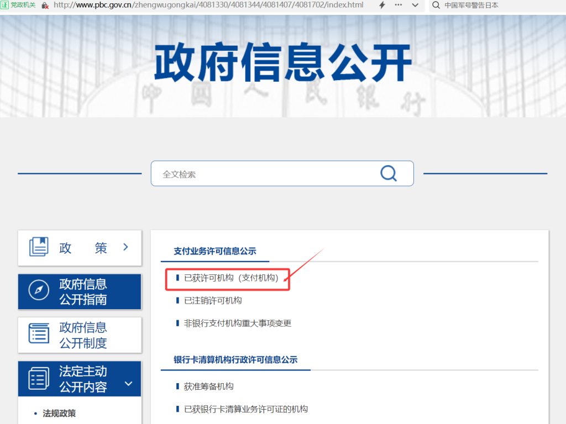Viewport: 566px width, 424px height.
Task: Expand the address bar dropdown chevron
Action: 415,5
